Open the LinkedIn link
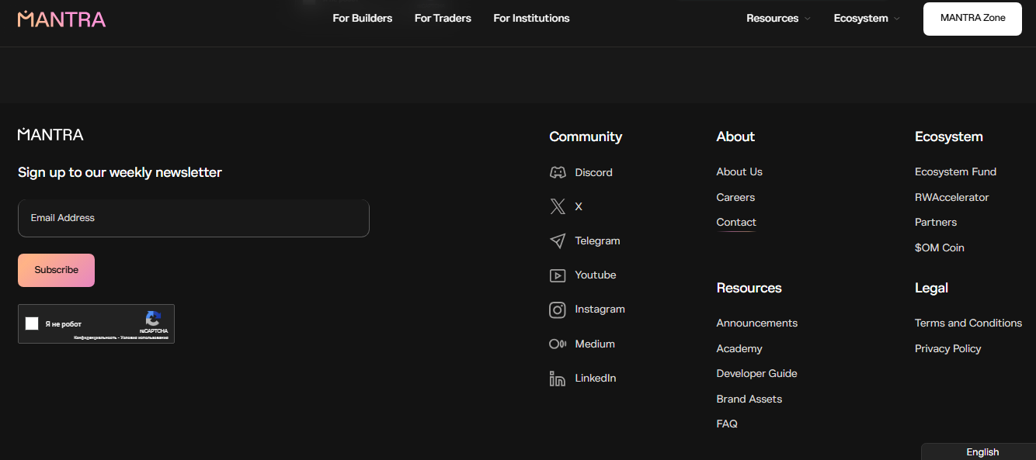Viewport: 1036px width, 460px height. [x=596, y=378]
